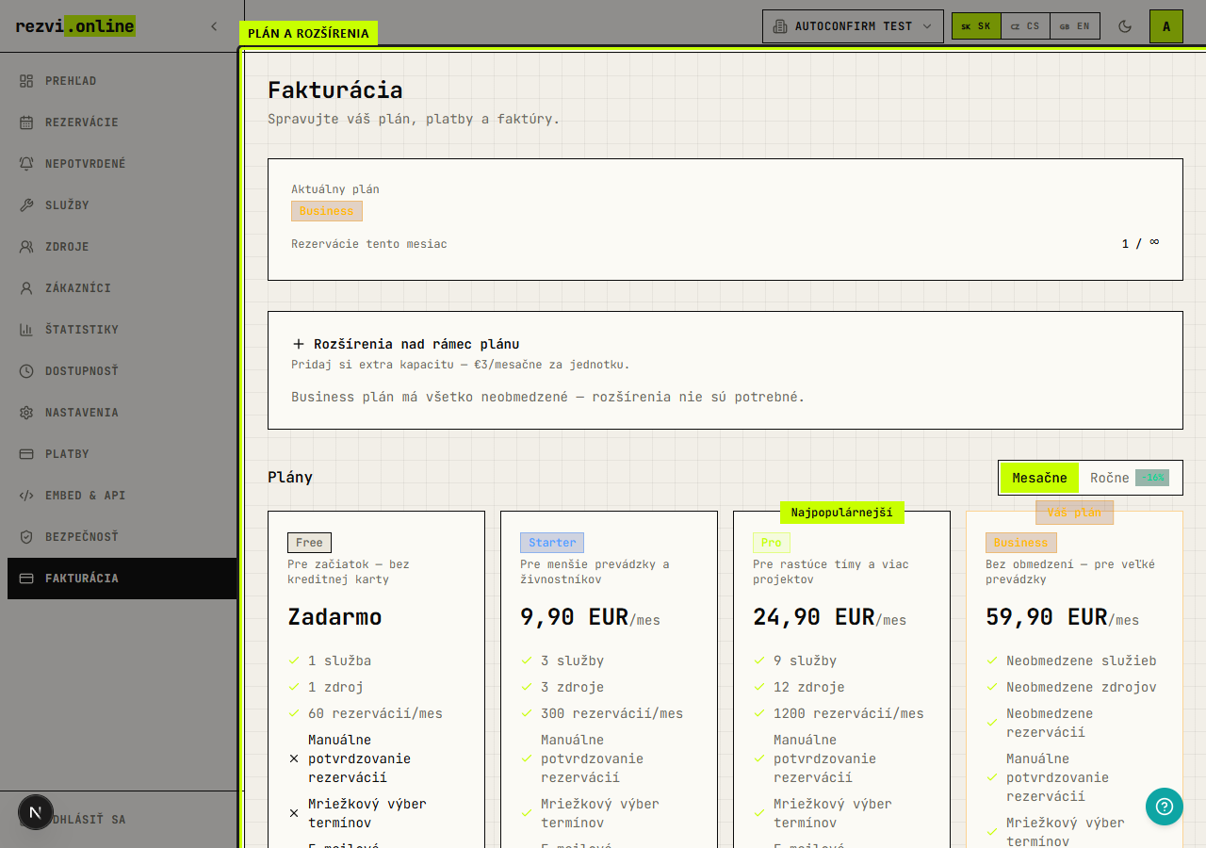Image resolution: width=1206 pixels, height=848 pixels.
Task: Click the Zákazníci person icon
Action: (x=26, y=288)
